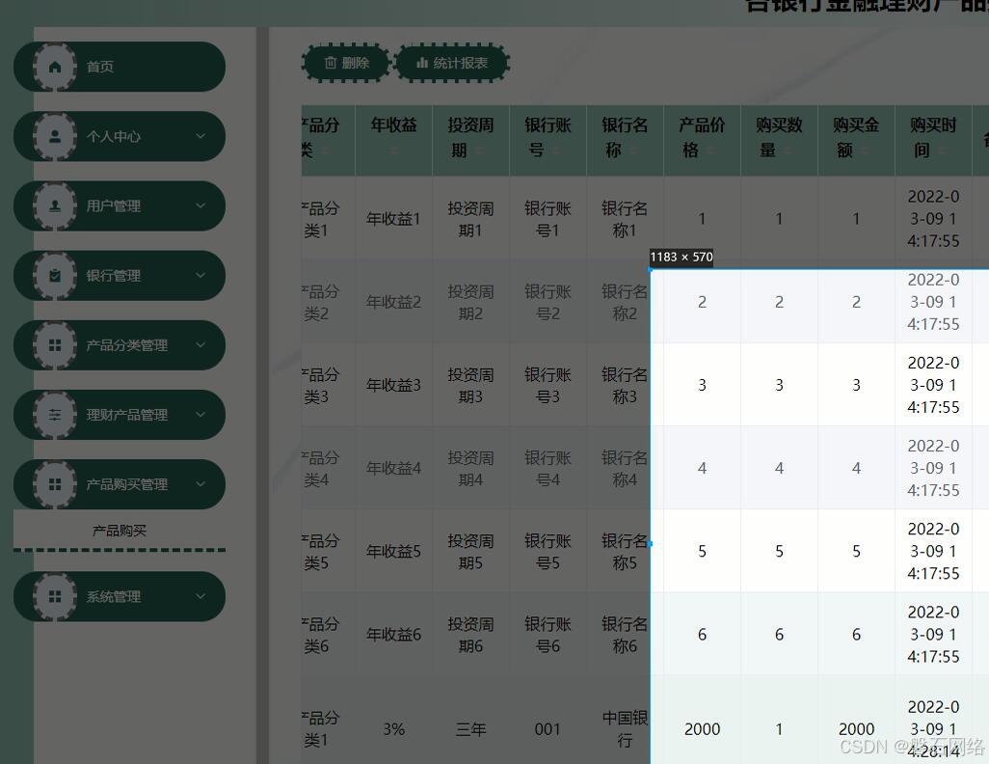Select 产品购买 submenu item
Viewport: 989px width, 764px height.
pos(120,531)
